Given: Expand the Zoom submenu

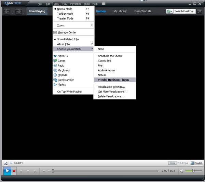Looking at the screenshot, I should (73, 25).
